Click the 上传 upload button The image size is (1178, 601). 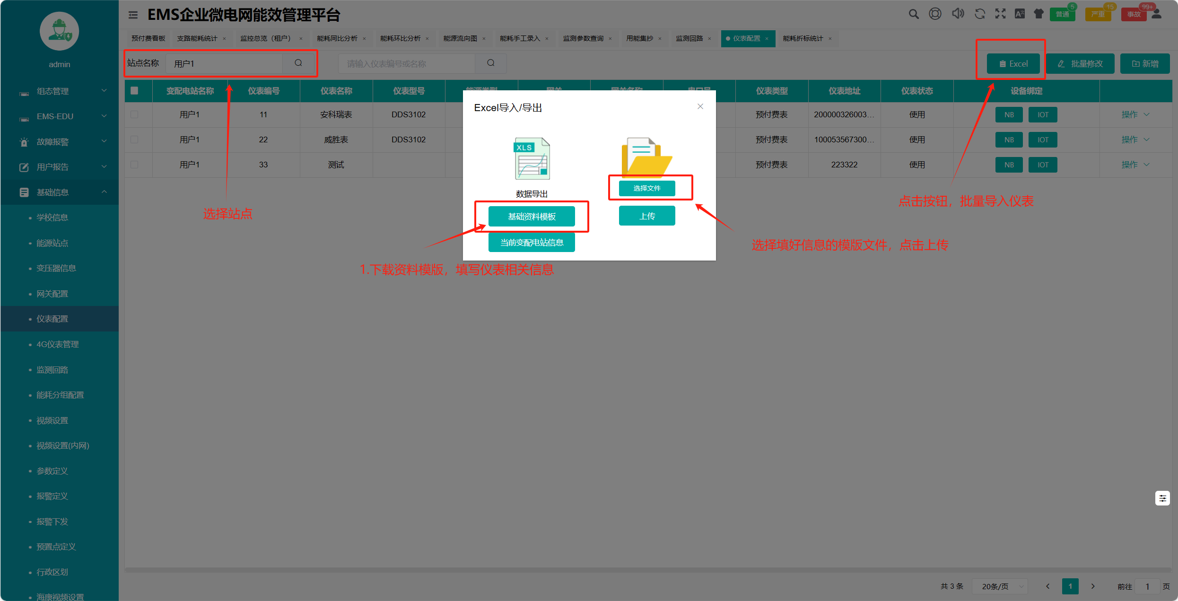647,216
